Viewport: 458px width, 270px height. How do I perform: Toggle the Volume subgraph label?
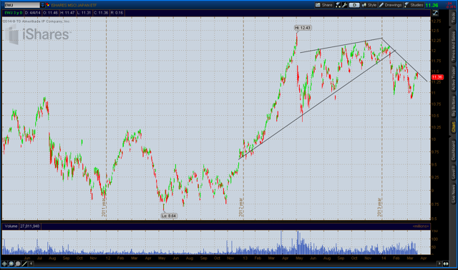click(11, 226)
